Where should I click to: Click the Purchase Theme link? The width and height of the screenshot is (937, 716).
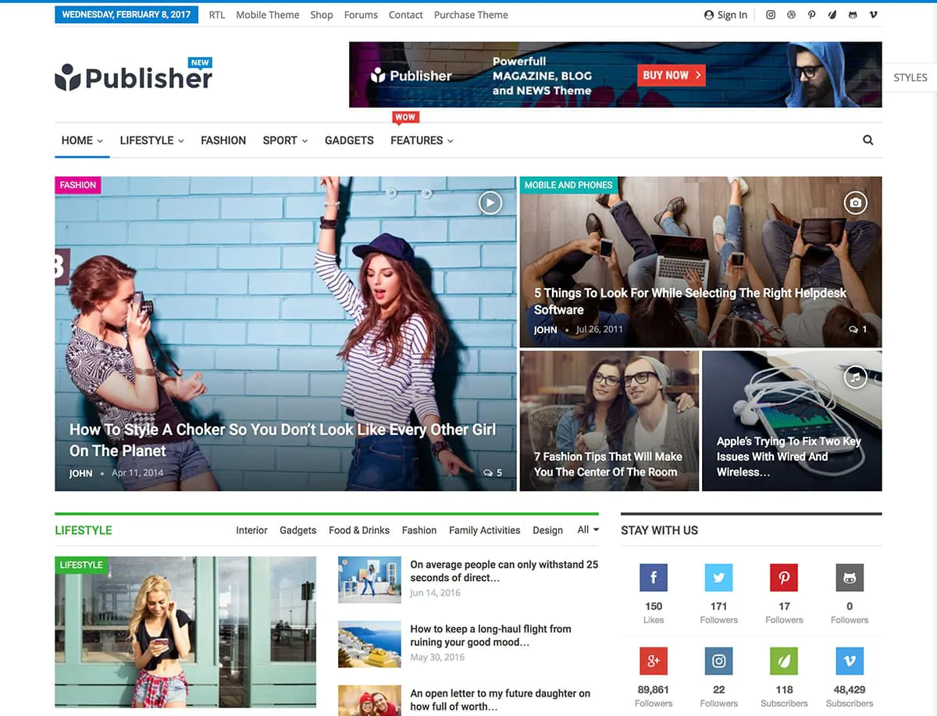pyautogui.click(x=471, y=15)
